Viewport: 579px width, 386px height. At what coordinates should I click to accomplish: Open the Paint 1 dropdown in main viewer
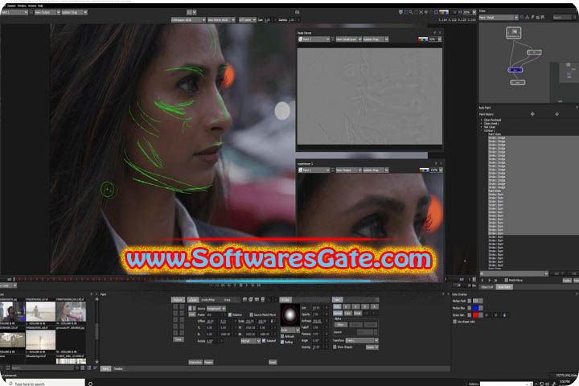pos(14,12)
